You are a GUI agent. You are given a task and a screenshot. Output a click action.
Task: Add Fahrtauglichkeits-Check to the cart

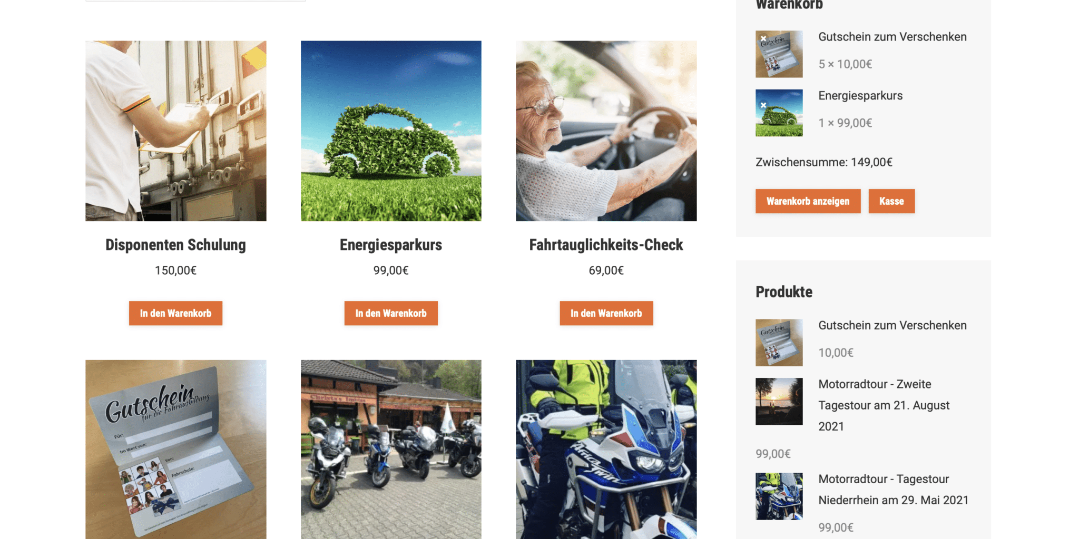pos(606,313)
